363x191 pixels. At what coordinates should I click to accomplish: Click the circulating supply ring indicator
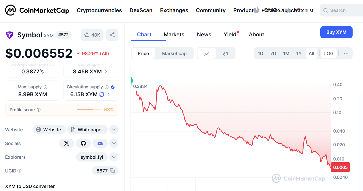click(102, 94)
